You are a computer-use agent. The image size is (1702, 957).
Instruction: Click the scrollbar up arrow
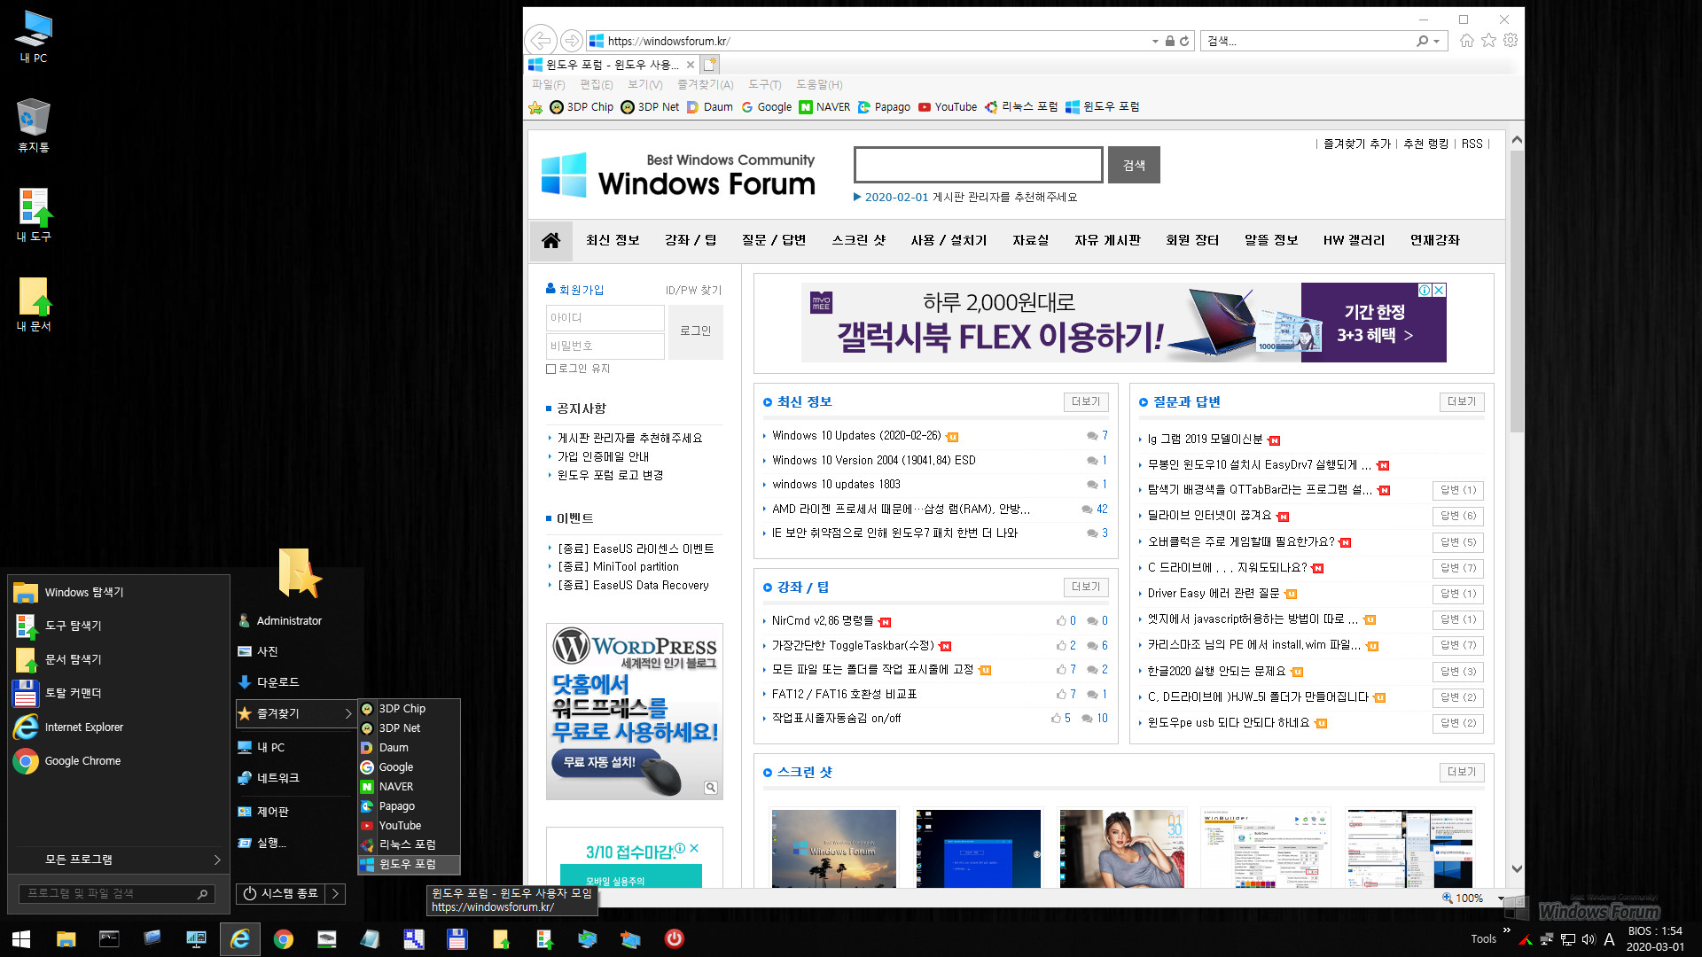[1517, 140]
